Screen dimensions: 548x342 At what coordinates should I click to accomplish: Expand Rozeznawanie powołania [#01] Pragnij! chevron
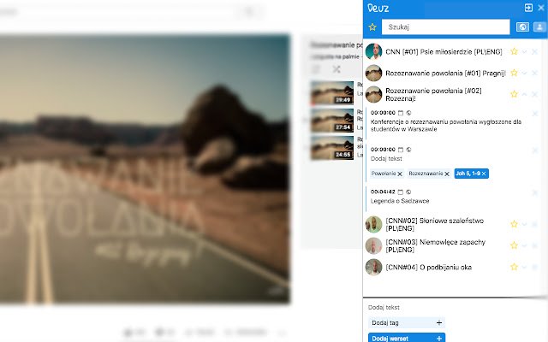524,73
